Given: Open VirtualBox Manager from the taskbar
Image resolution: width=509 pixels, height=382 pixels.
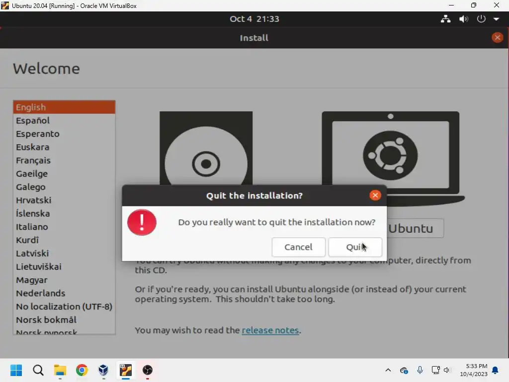Looking at the screenshot, I should (x=103, y=370).
